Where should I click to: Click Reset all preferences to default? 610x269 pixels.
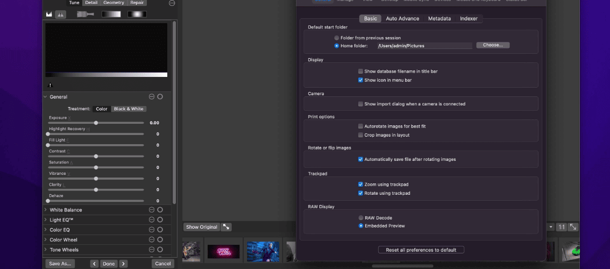[x=421, y=250]
